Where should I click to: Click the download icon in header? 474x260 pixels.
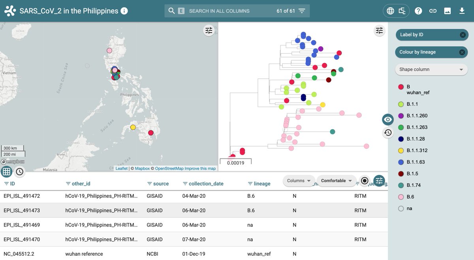tap(462, 11)
